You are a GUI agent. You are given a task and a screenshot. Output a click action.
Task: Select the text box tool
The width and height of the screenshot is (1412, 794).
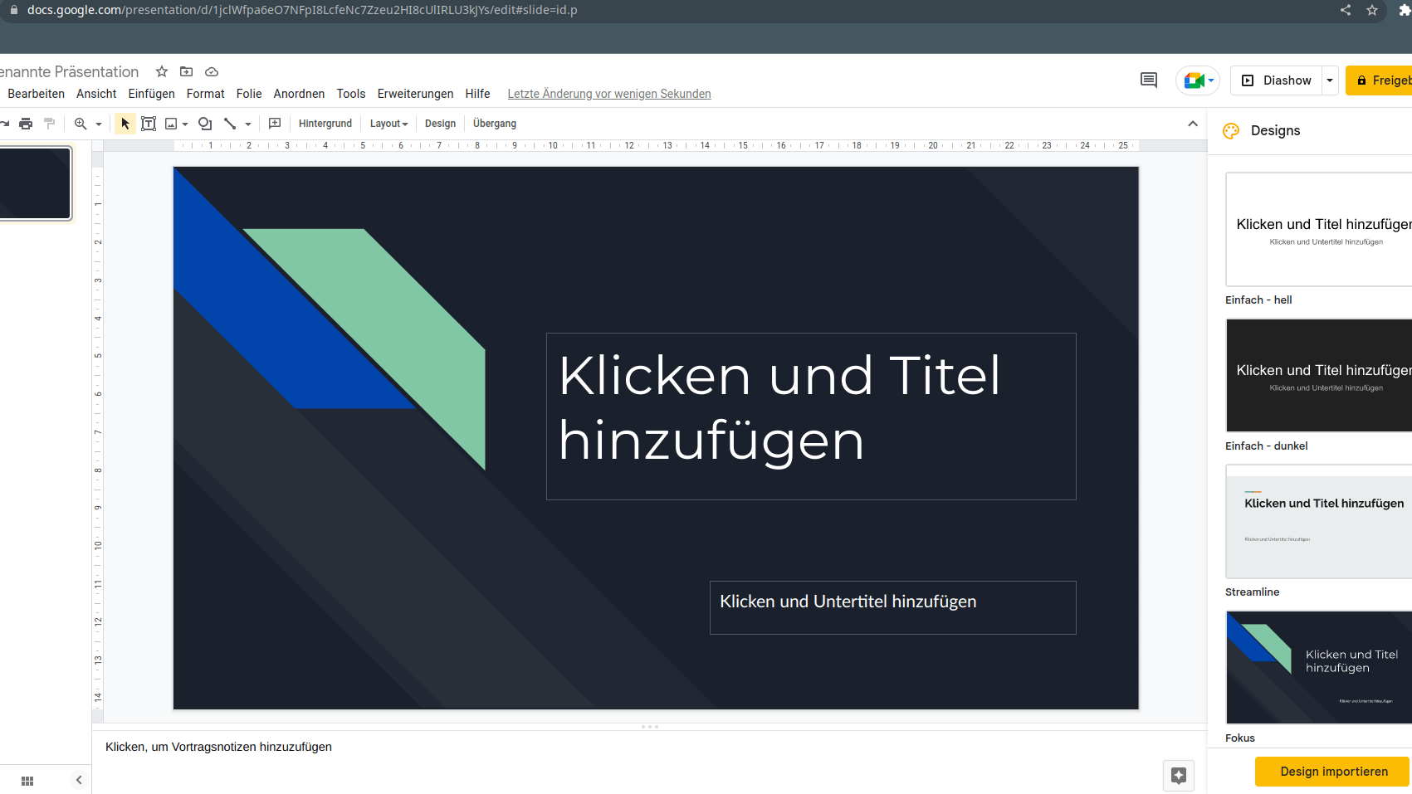point(149,124)
